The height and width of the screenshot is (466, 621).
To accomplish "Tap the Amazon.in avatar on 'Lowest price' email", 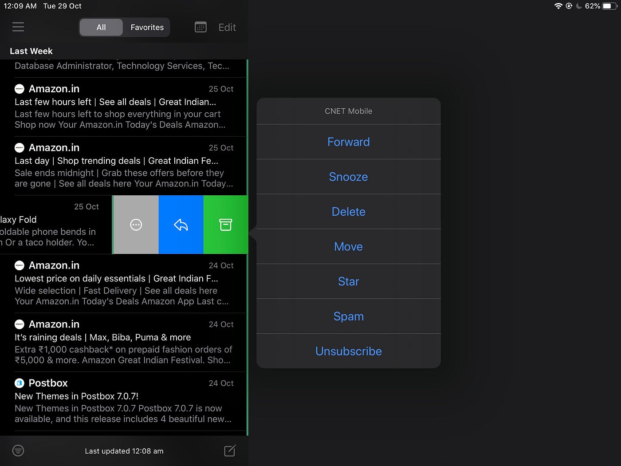I will click(20, 265).
